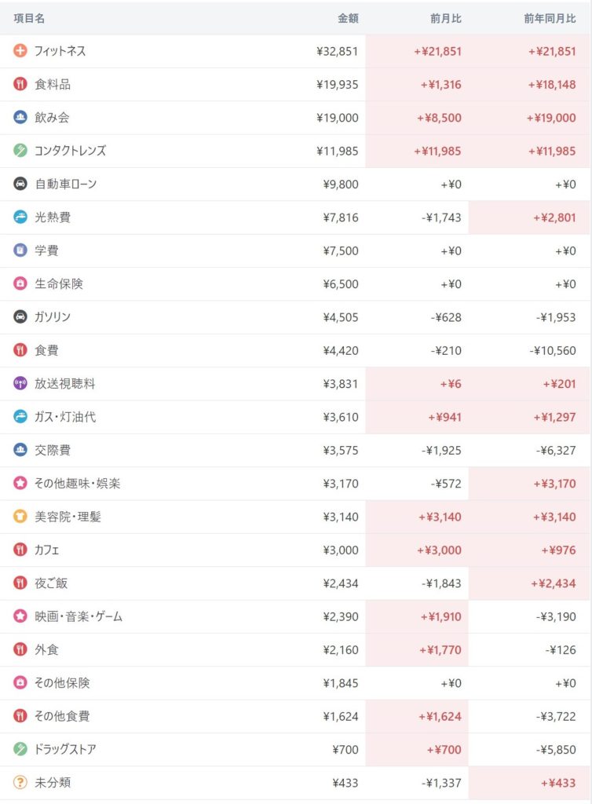The width and height of the screenshot is (592, 804).
Task: Click the car icon beside 自動車ローン
Action: click(x=20, y=184)
